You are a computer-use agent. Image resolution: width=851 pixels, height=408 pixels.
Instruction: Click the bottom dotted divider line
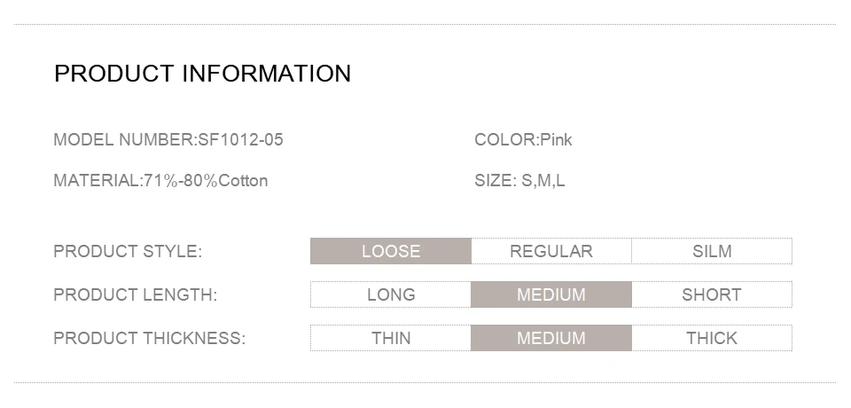(x=425, y=382)
